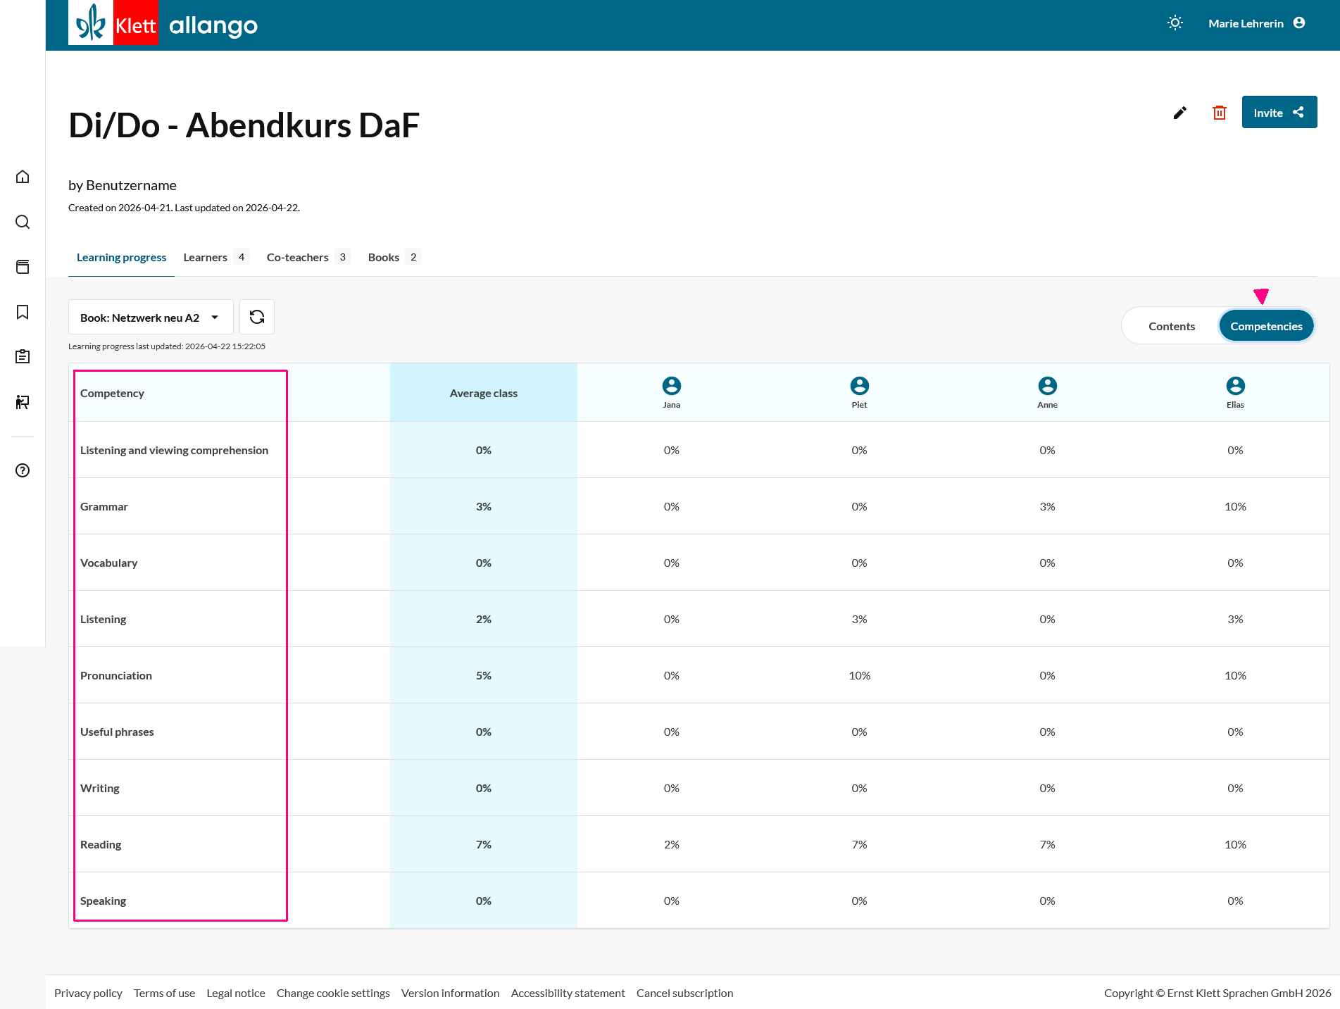Image resolution: width=1340 pixels, height=1009 pixels.
Task: Open the Version information link
Action: 450,993
